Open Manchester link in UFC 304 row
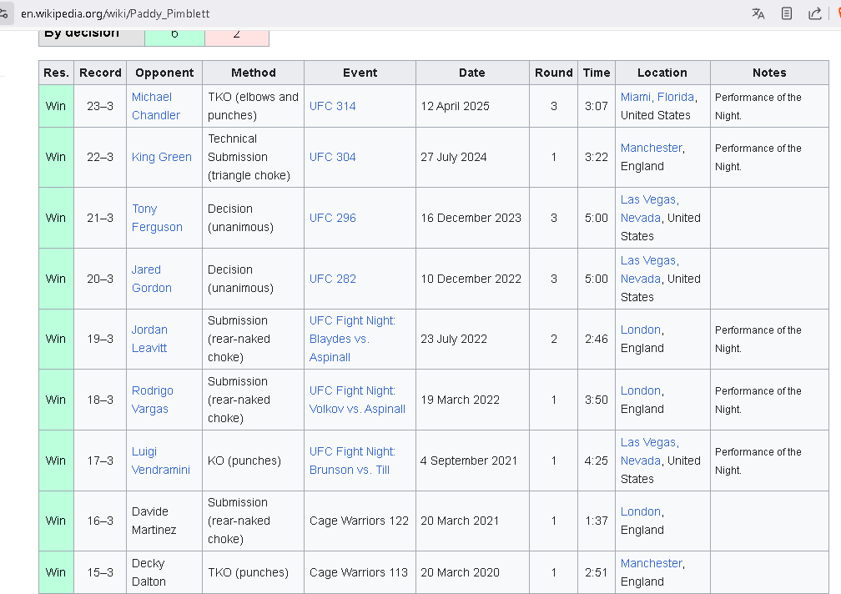The height and width of the screenshot is (594, 841). (x=651, y=148)
